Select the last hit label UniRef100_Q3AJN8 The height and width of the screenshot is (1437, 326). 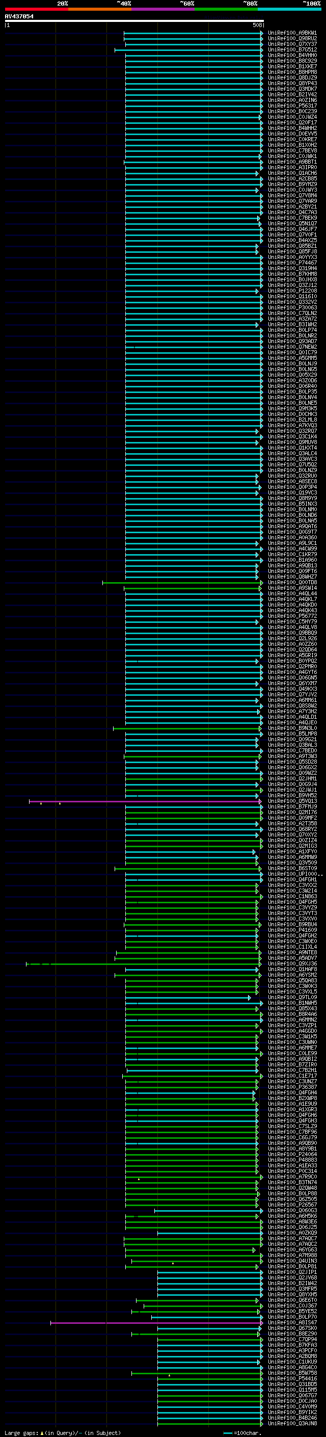292,1425
